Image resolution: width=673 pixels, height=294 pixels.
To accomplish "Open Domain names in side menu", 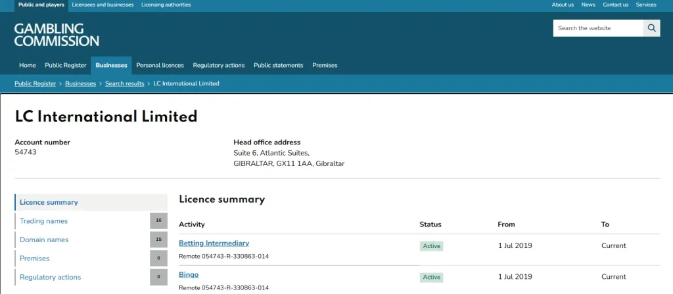I will [x=44, y=240].
